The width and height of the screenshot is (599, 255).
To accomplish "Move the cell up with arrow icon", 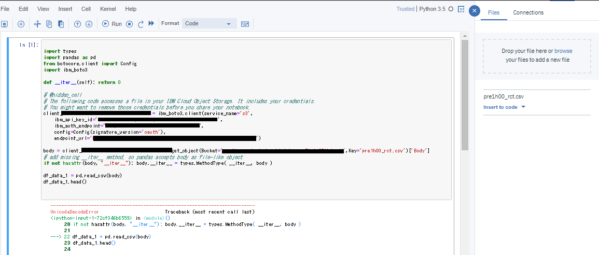I will 77,24.
